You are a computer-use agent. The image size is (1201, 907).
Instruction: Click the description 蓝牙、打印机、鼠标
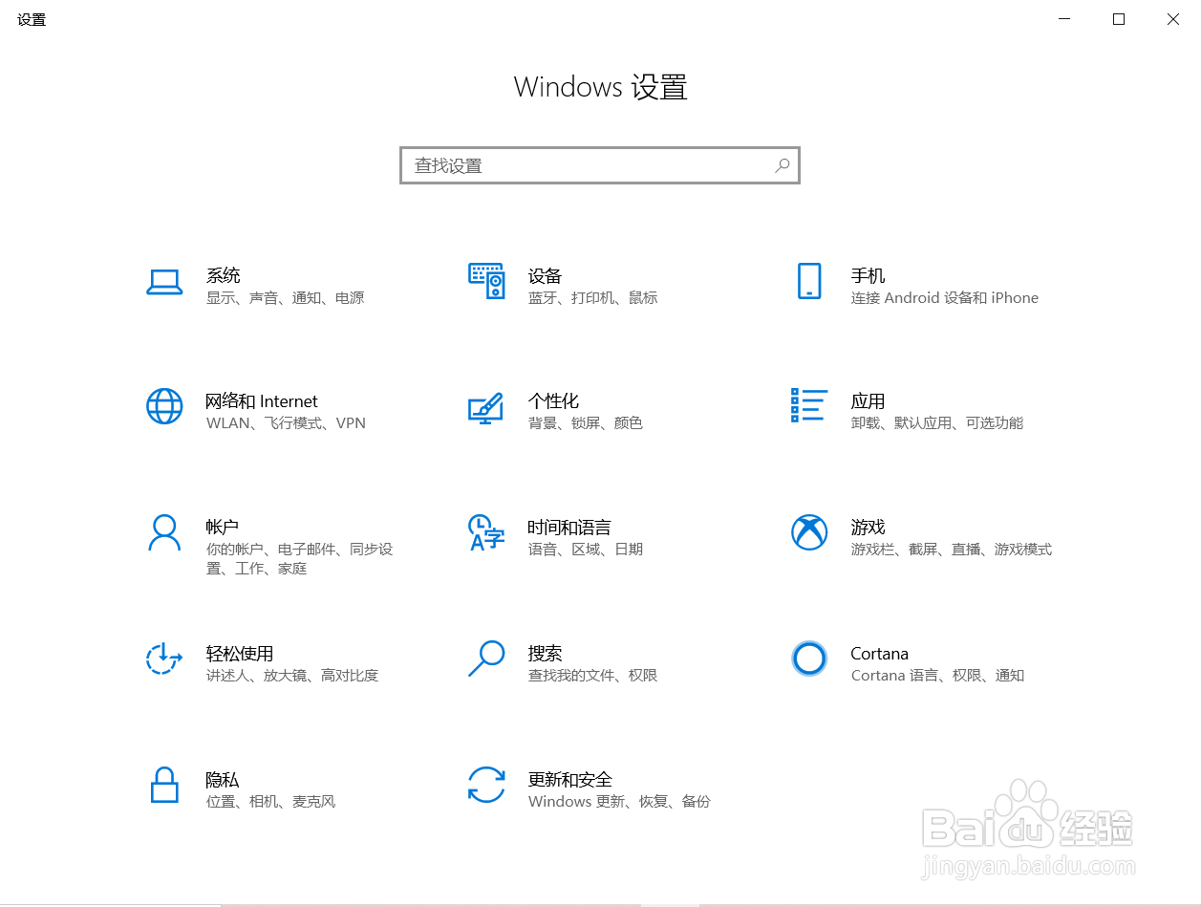[x=592, y=298]
